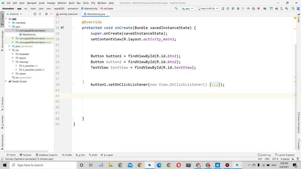Open the Terminal tool window
This screenshot has width=301, height=169.
point(25,155)
